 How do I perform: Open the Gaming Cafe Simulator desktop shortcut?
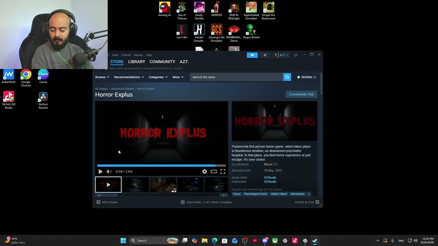(217, 33)
